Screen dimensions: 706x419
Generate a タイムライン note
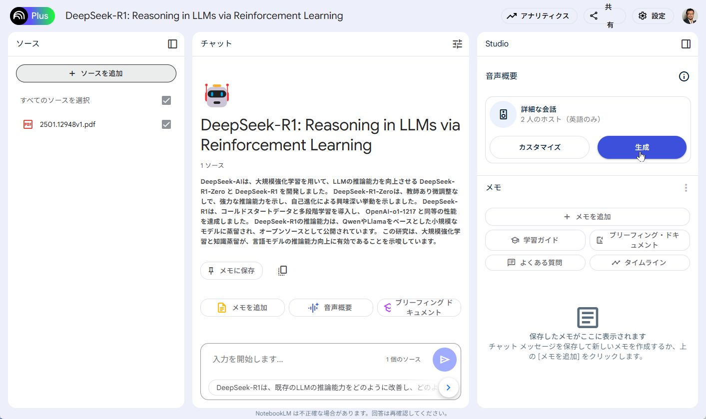coord(640,263)
